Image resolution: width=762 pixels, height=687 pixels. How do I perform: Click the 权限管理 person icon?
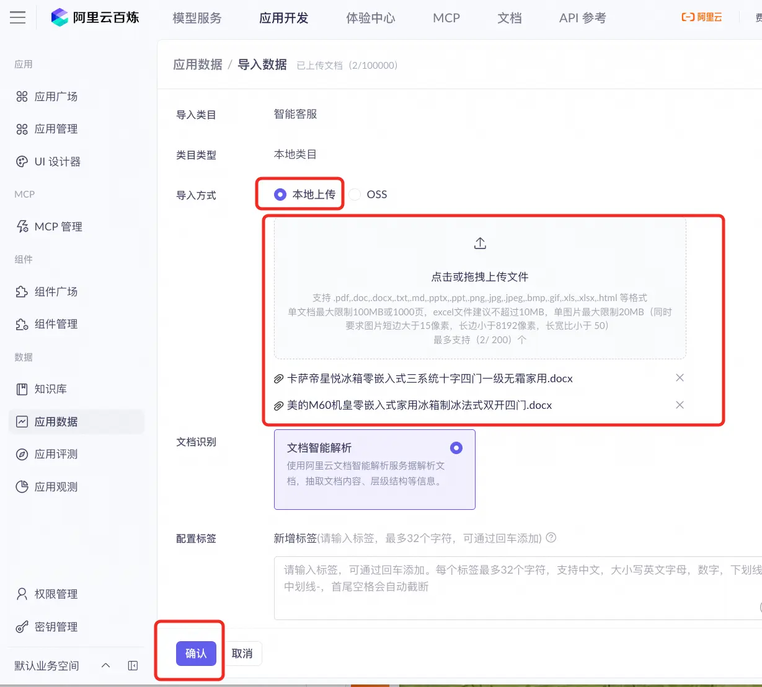click(x=22, y=594)
